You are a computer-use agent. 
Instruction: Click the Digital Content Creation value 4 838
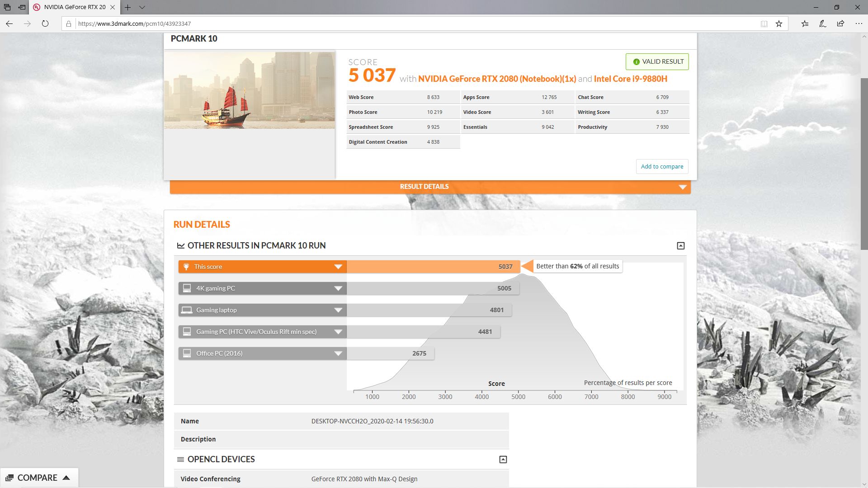pyautogui.click(x=433, y=142)
